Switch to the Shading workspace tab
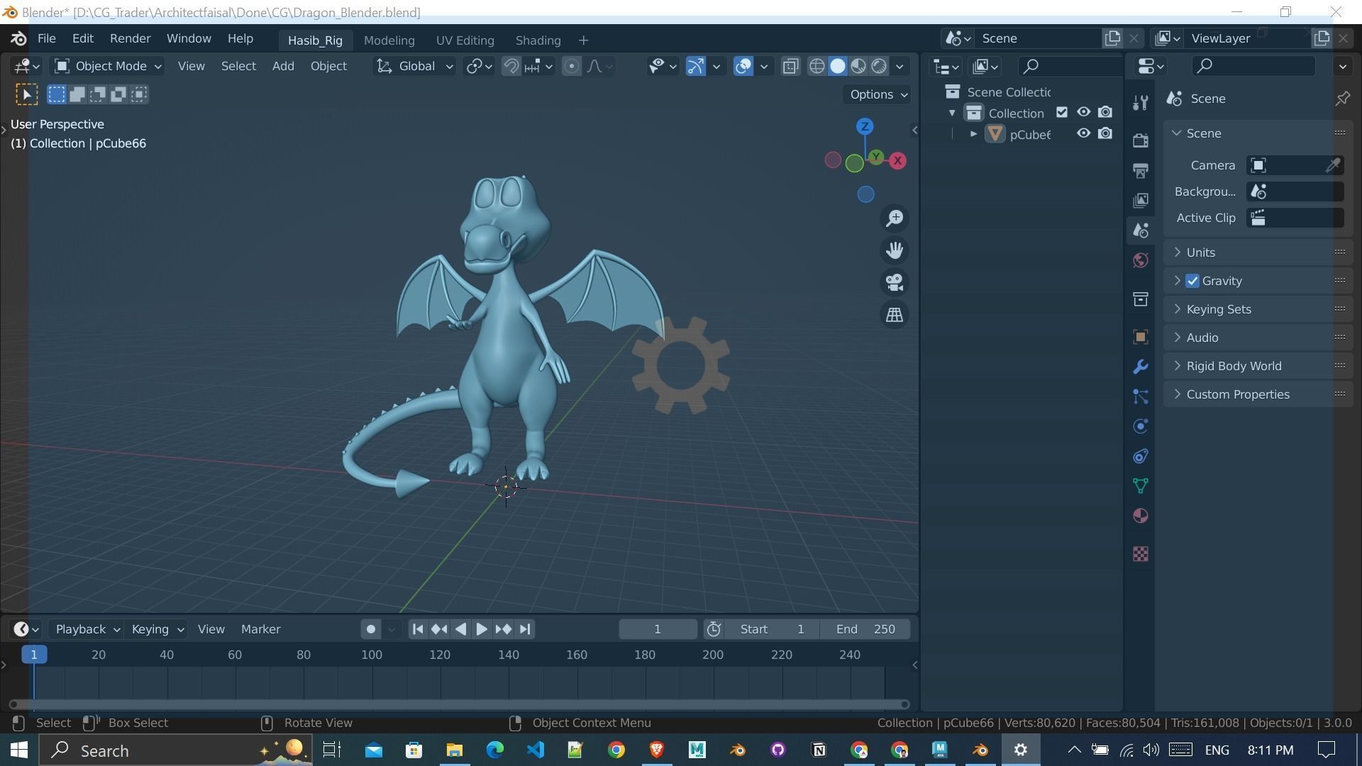This screenshot has width=1362, height=766. click(x=538, y=40)
